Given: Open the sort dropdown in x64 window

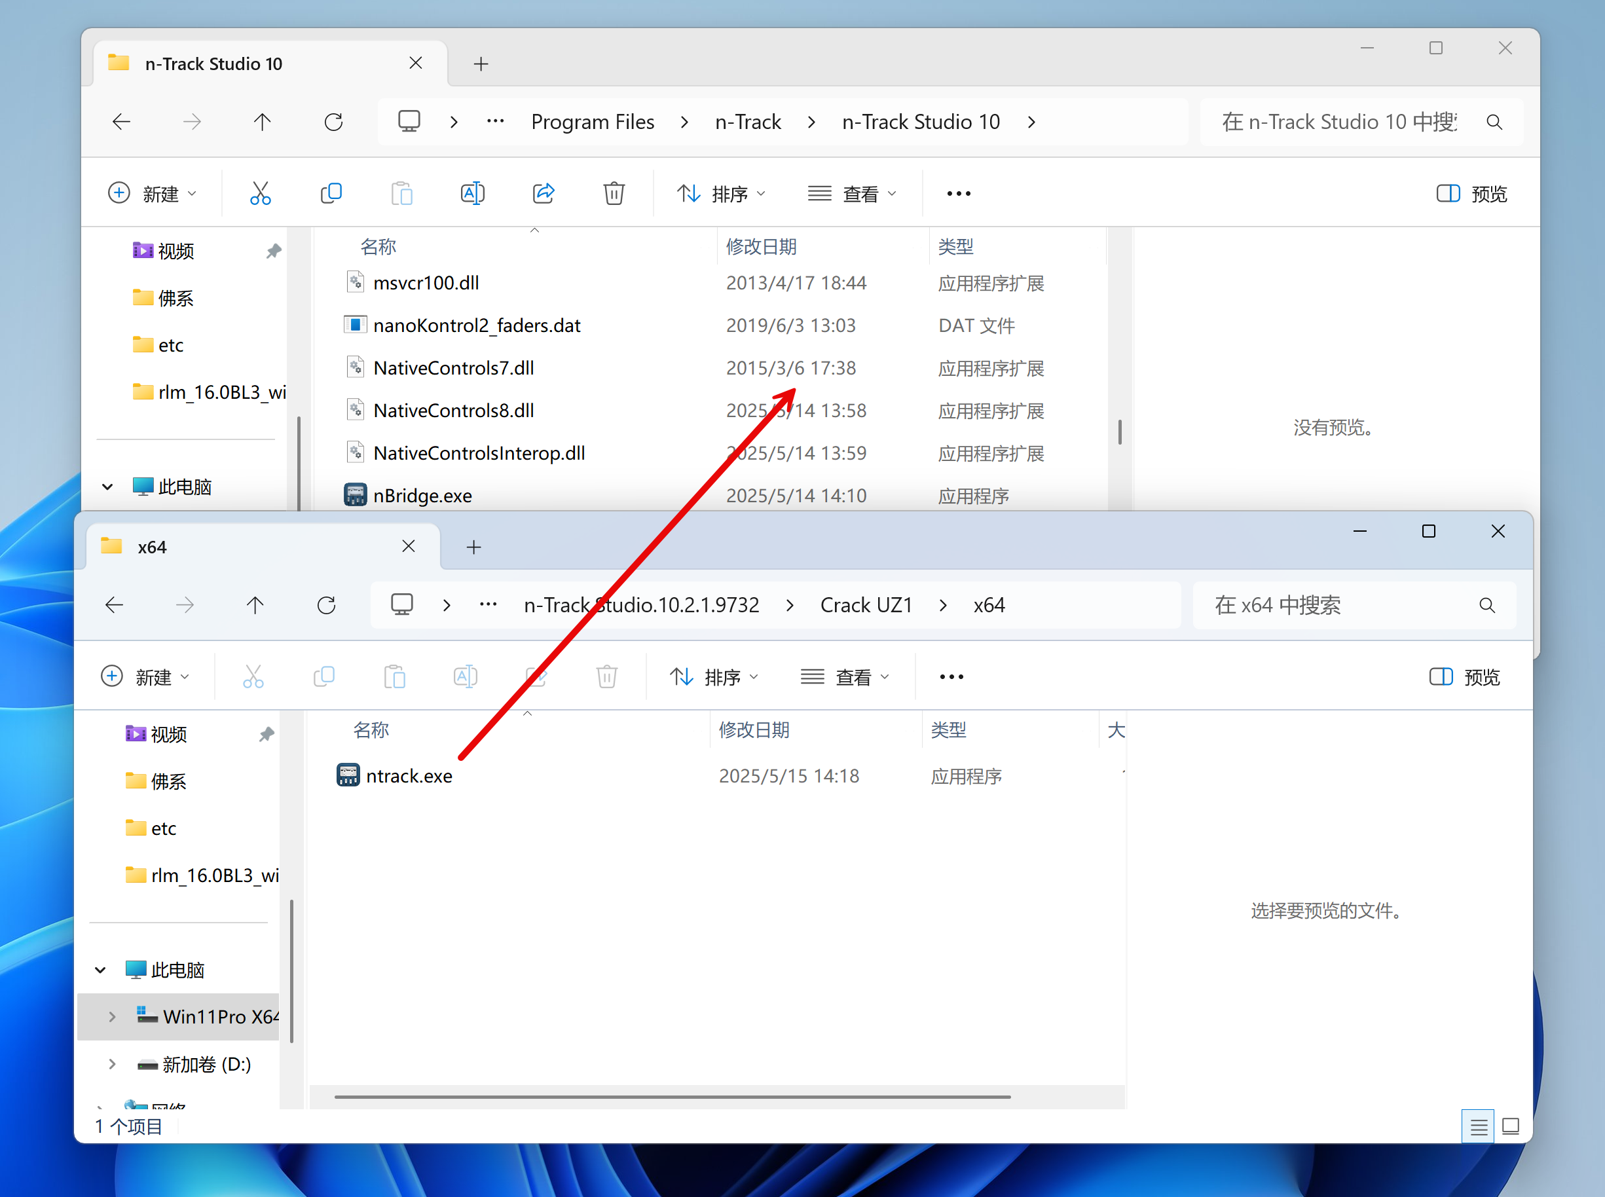Looking at the screenshot, I should point(714,677).
